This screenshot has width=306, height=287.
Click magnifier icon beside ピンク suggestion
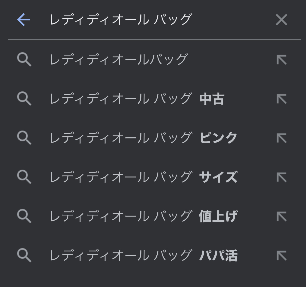24,138
